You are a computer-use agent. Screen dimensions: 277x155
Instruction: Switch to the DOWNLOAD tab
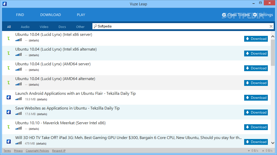[50, 15]
